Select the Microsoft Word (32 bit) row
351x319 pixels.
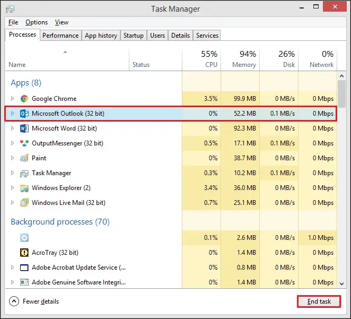pos(171,128)
